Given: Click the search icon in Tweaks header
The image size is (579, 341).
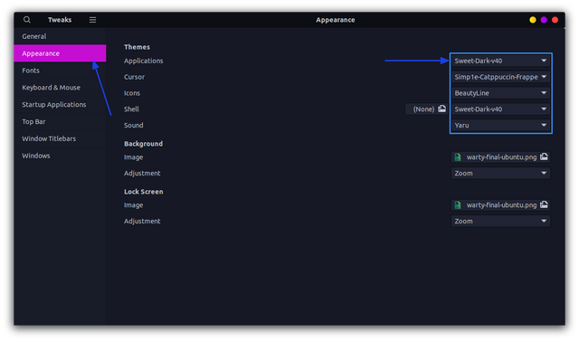Looking at the screenshot, I should pyautogui.click(x=27, y=20).
